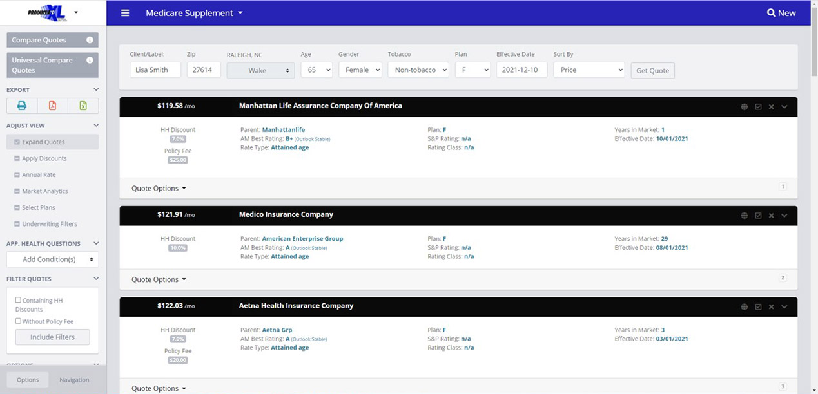Screen dimensions: 818x394
Task: Collapse App. Health Questions section
Action: point(96,244)
